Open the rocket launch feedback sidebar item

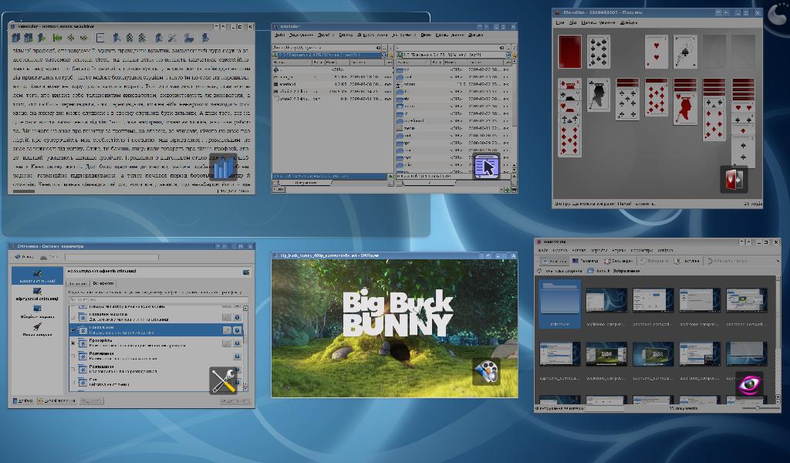(x=37, y=330)
